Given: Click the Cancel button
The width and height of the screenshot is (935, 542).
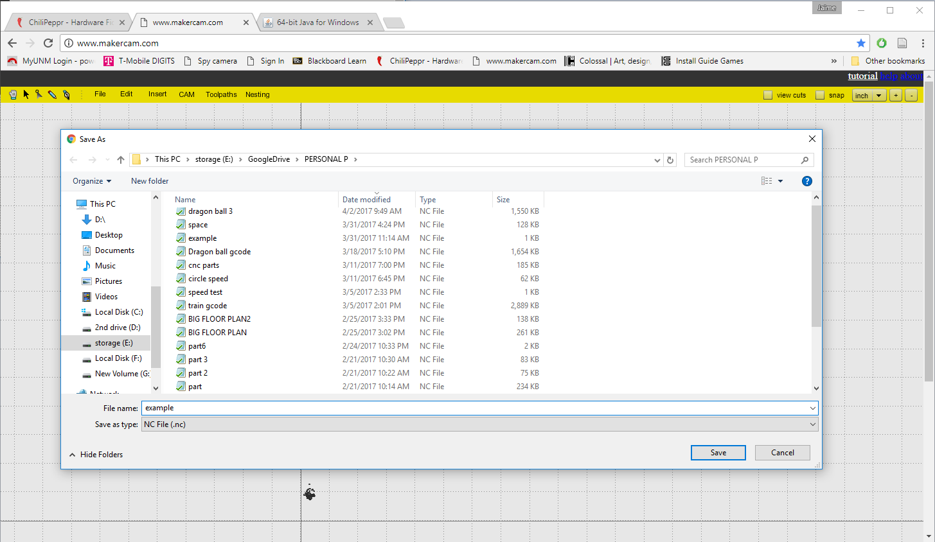Looking at the screenshot, I should pyautogui.click(x=783, y=453).
